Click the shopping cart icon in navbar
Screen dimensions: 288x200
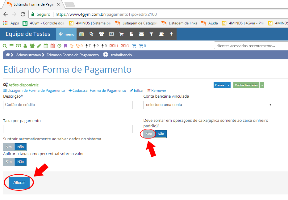tap(121, 34)
